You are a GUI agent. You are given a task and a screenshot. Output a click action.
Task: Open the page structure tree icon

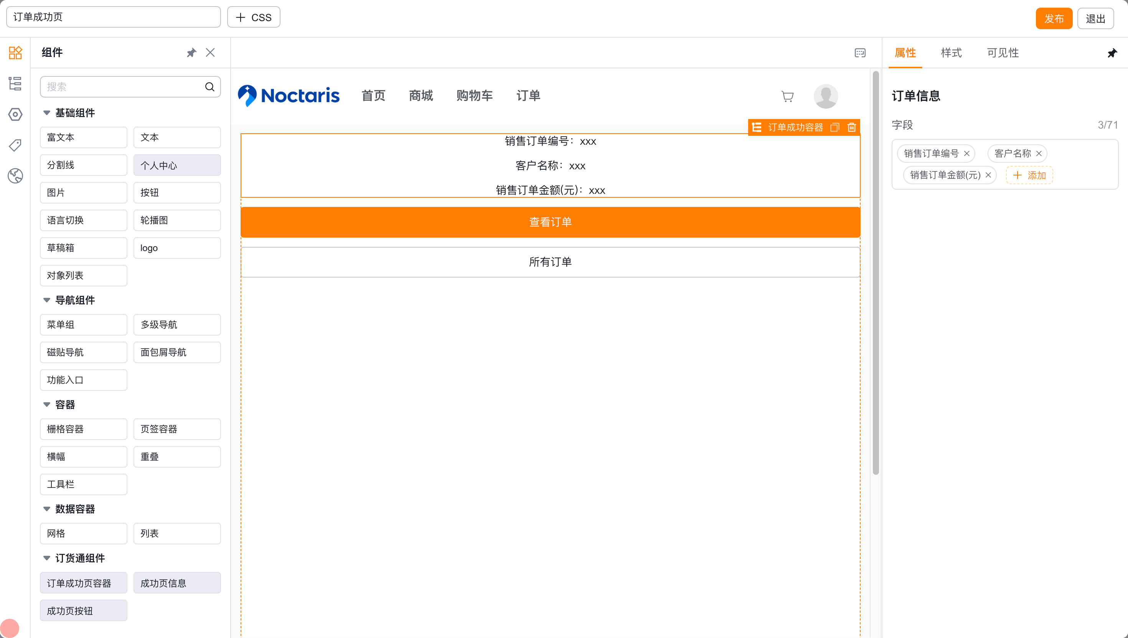(15, 83)
